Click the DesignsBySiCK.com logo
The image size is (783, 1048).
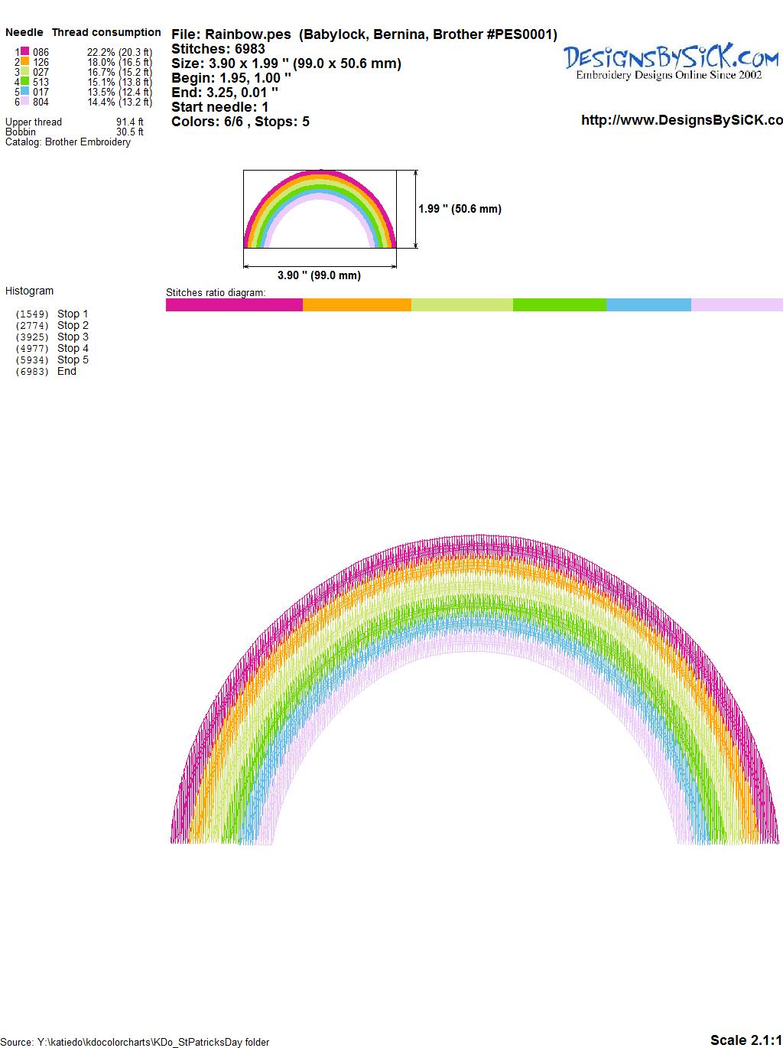[x=671, y=61]
